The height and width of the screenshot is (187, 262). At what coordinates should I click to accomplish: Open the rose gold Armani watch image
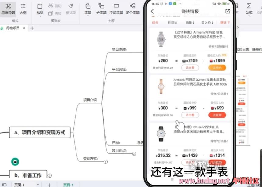(161, 86)
